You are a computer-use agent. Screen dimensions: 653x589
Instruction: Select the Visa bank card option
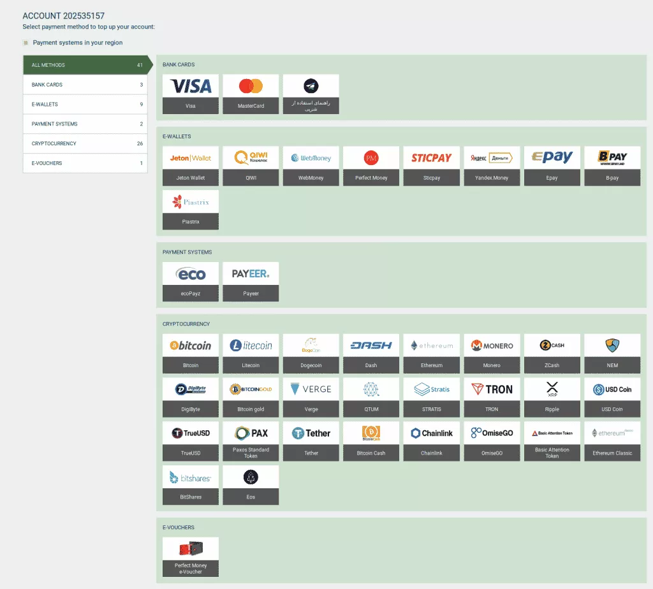point(191,94)
